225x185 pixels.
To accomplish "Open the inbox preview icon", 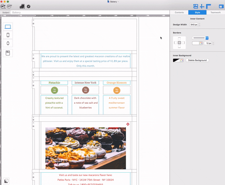I will coord(8,53).
